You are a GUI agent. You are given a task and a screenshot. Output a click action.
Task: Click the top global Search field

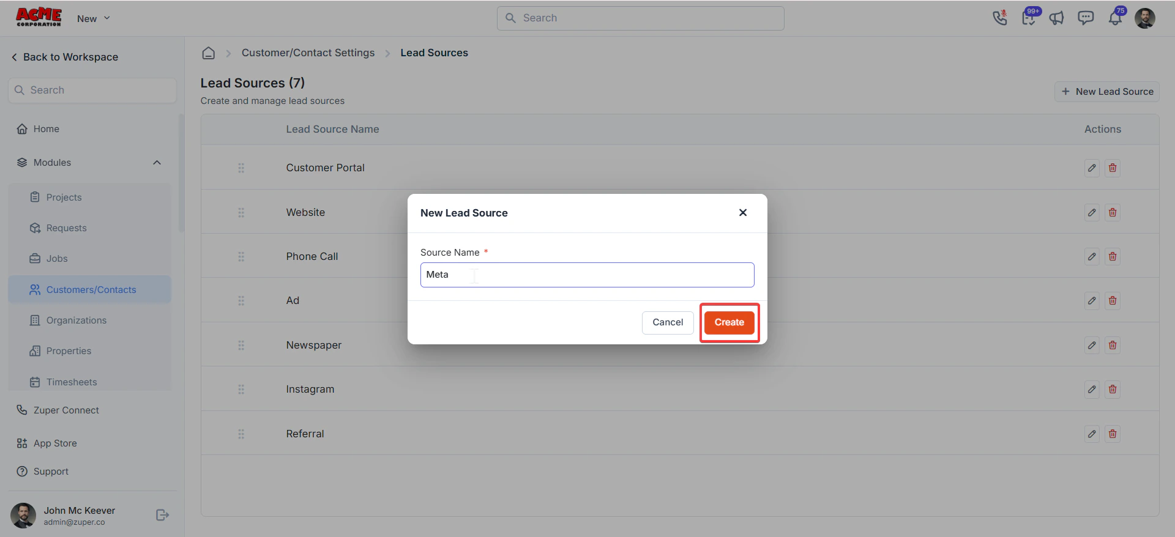point(640,18)
